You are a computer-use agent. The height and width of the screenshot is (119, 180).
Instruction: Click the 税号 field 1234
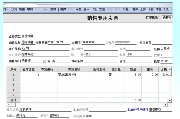pos(139,55)
